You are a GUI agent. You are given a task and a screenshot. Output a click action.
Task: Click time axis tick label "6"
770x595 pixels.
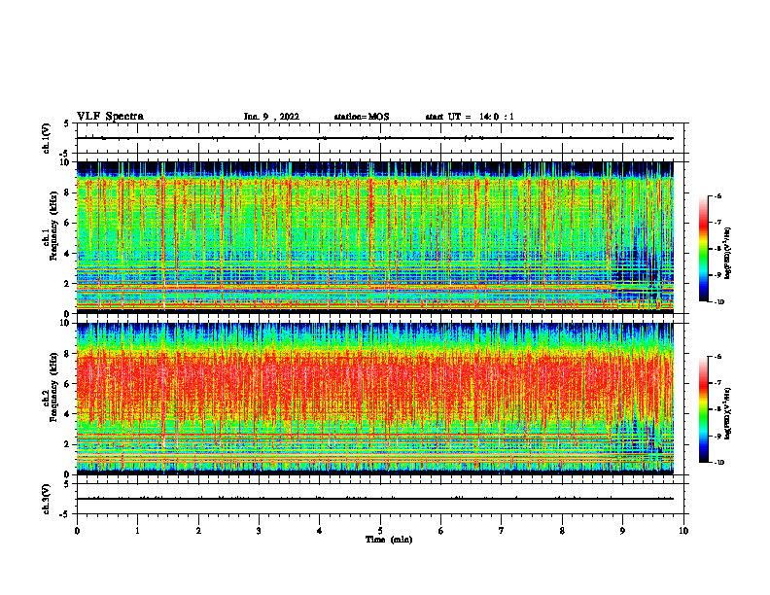441,531
